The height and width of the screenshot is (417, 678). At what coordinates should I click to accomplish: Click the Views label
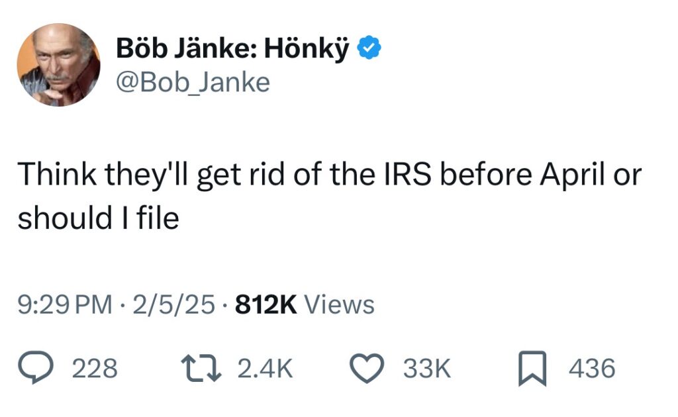click(x=342, y=305)
